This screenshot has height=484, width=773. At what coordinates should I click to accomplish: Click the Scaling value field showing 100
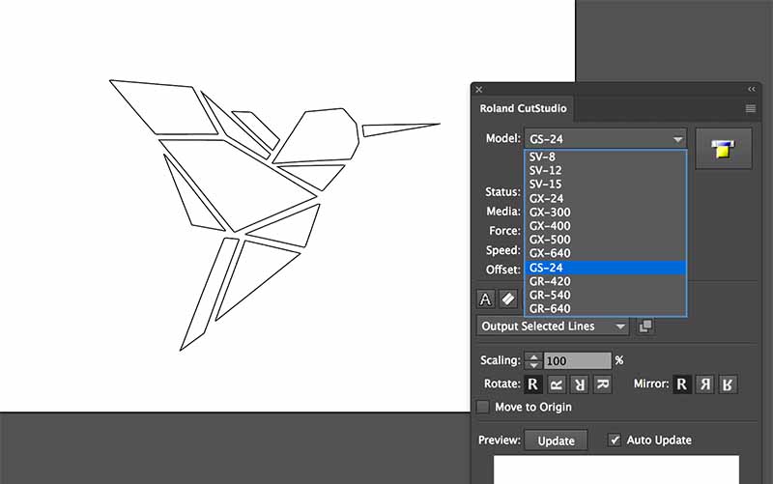click(577, 360)
